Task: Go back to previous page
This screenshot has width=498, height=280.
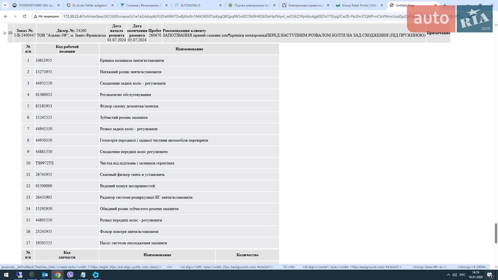Action: [6, 16]
